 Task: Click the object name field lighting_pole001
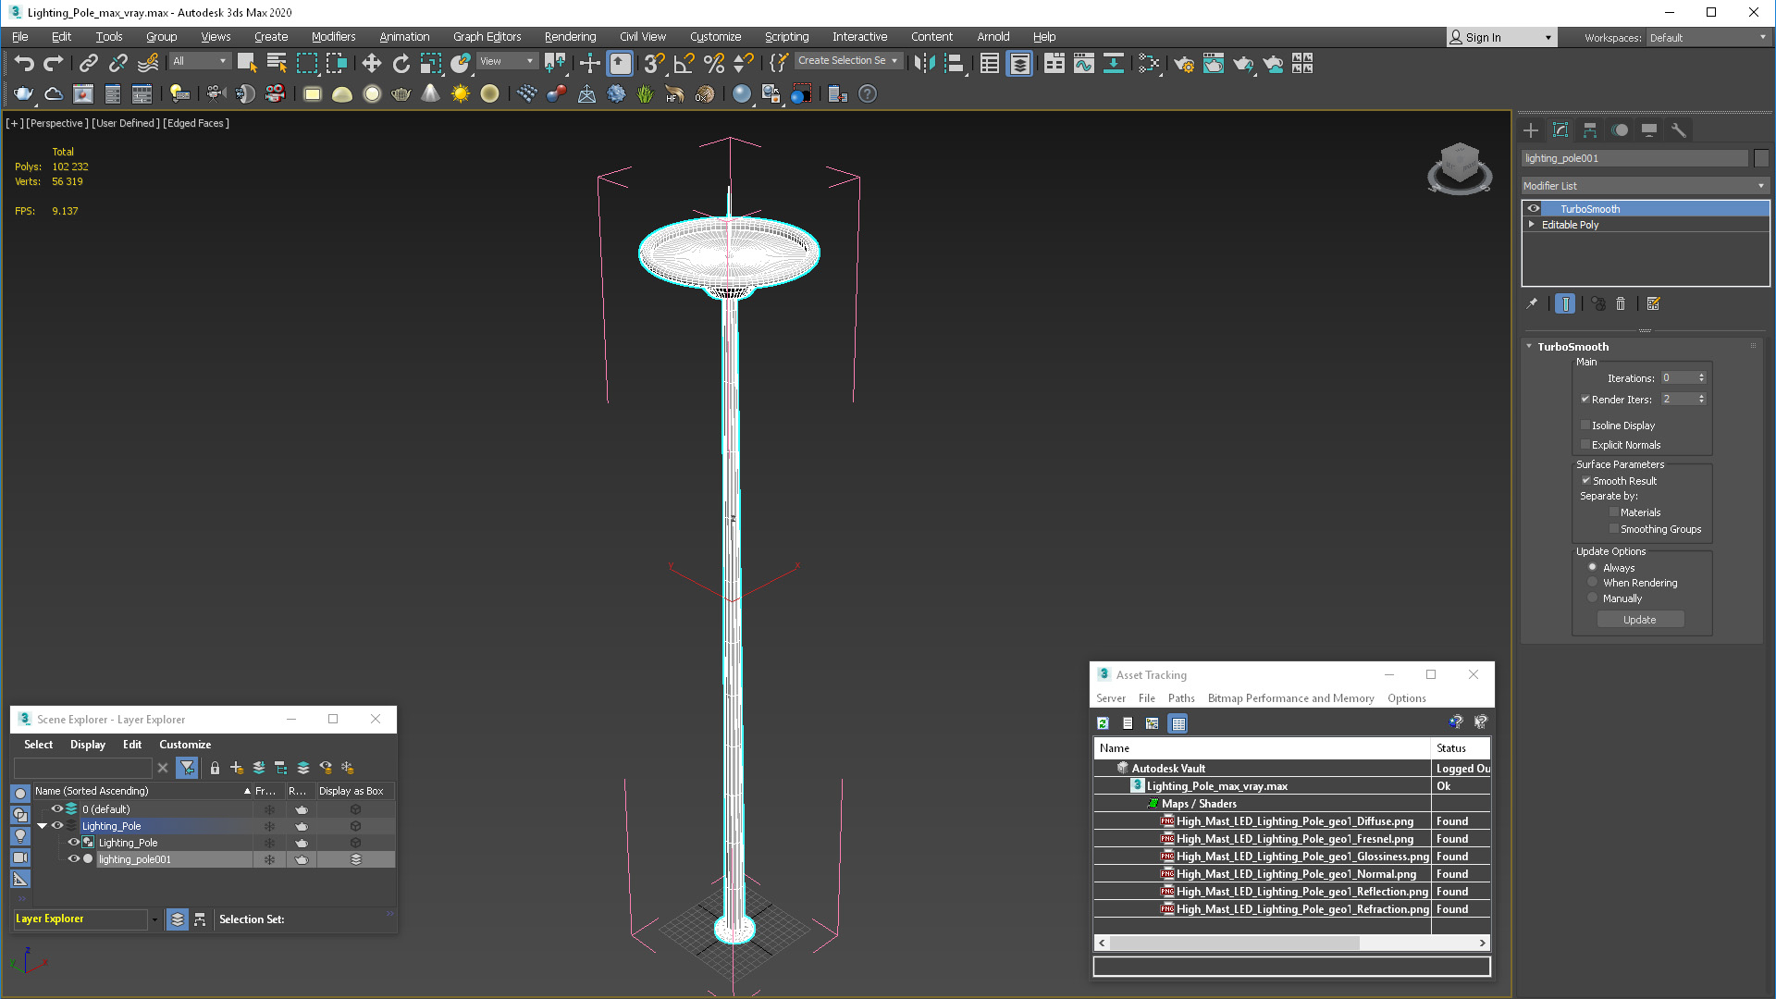[1634, 158]
